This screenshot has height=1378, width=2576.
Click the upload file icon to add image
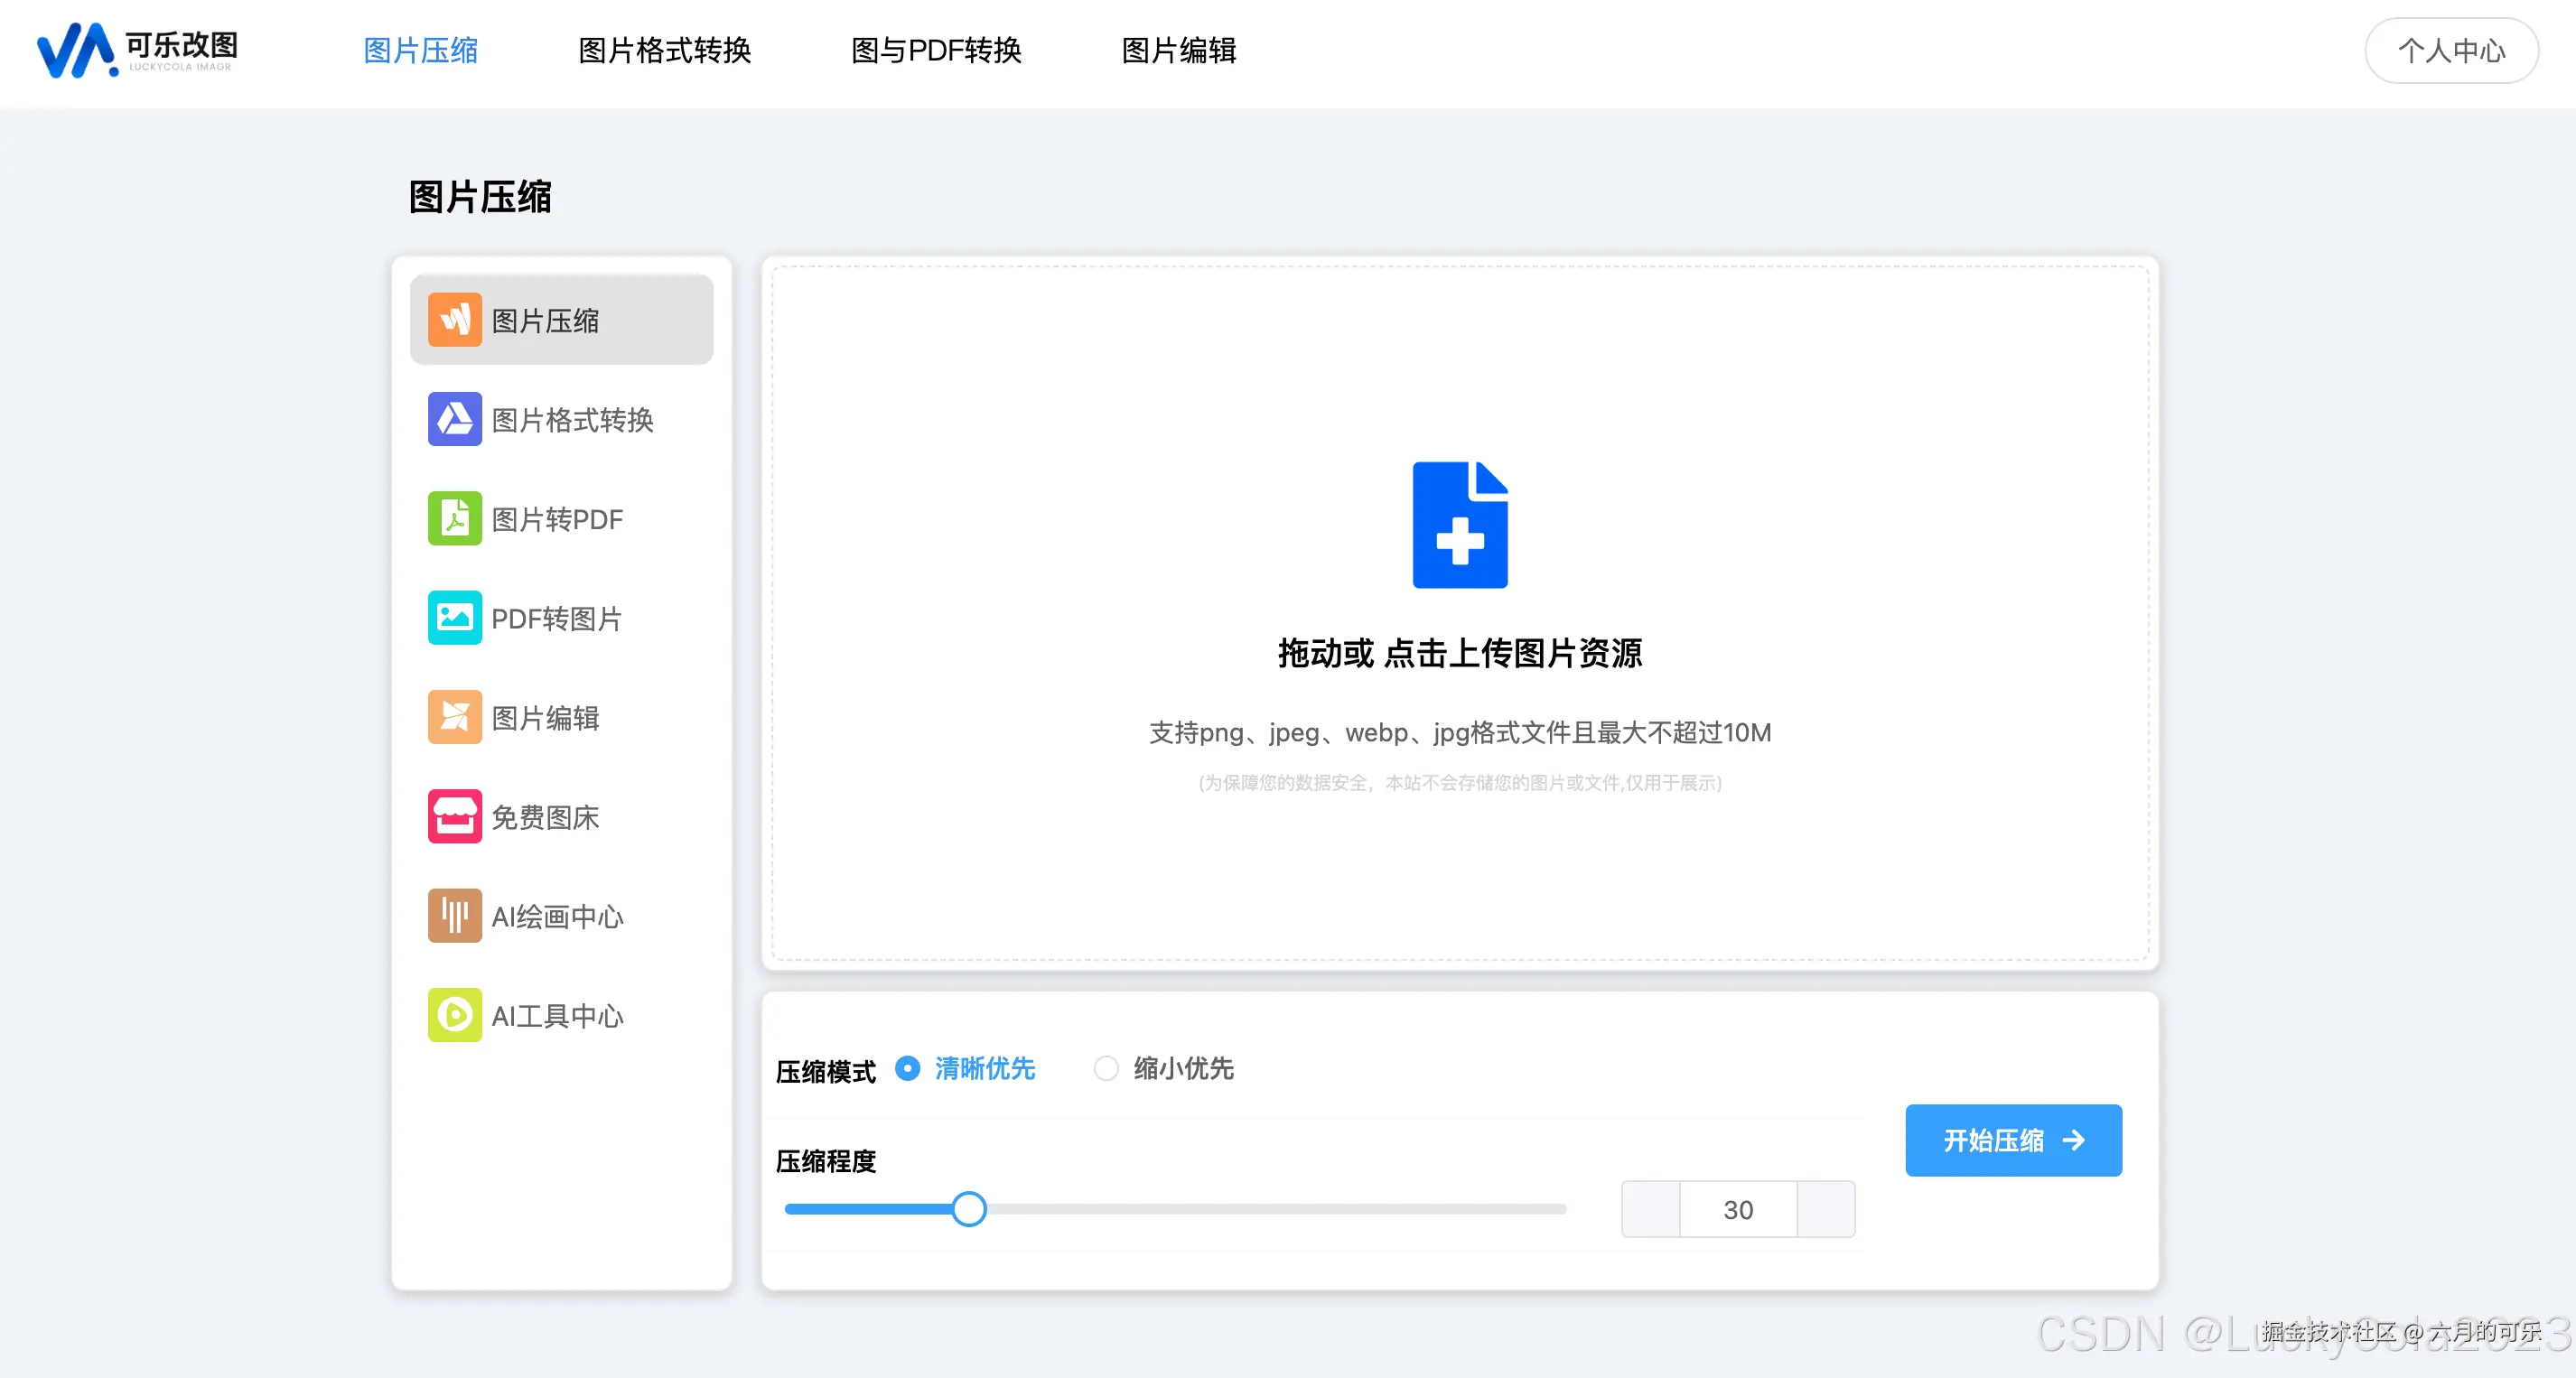point(1459,525)
